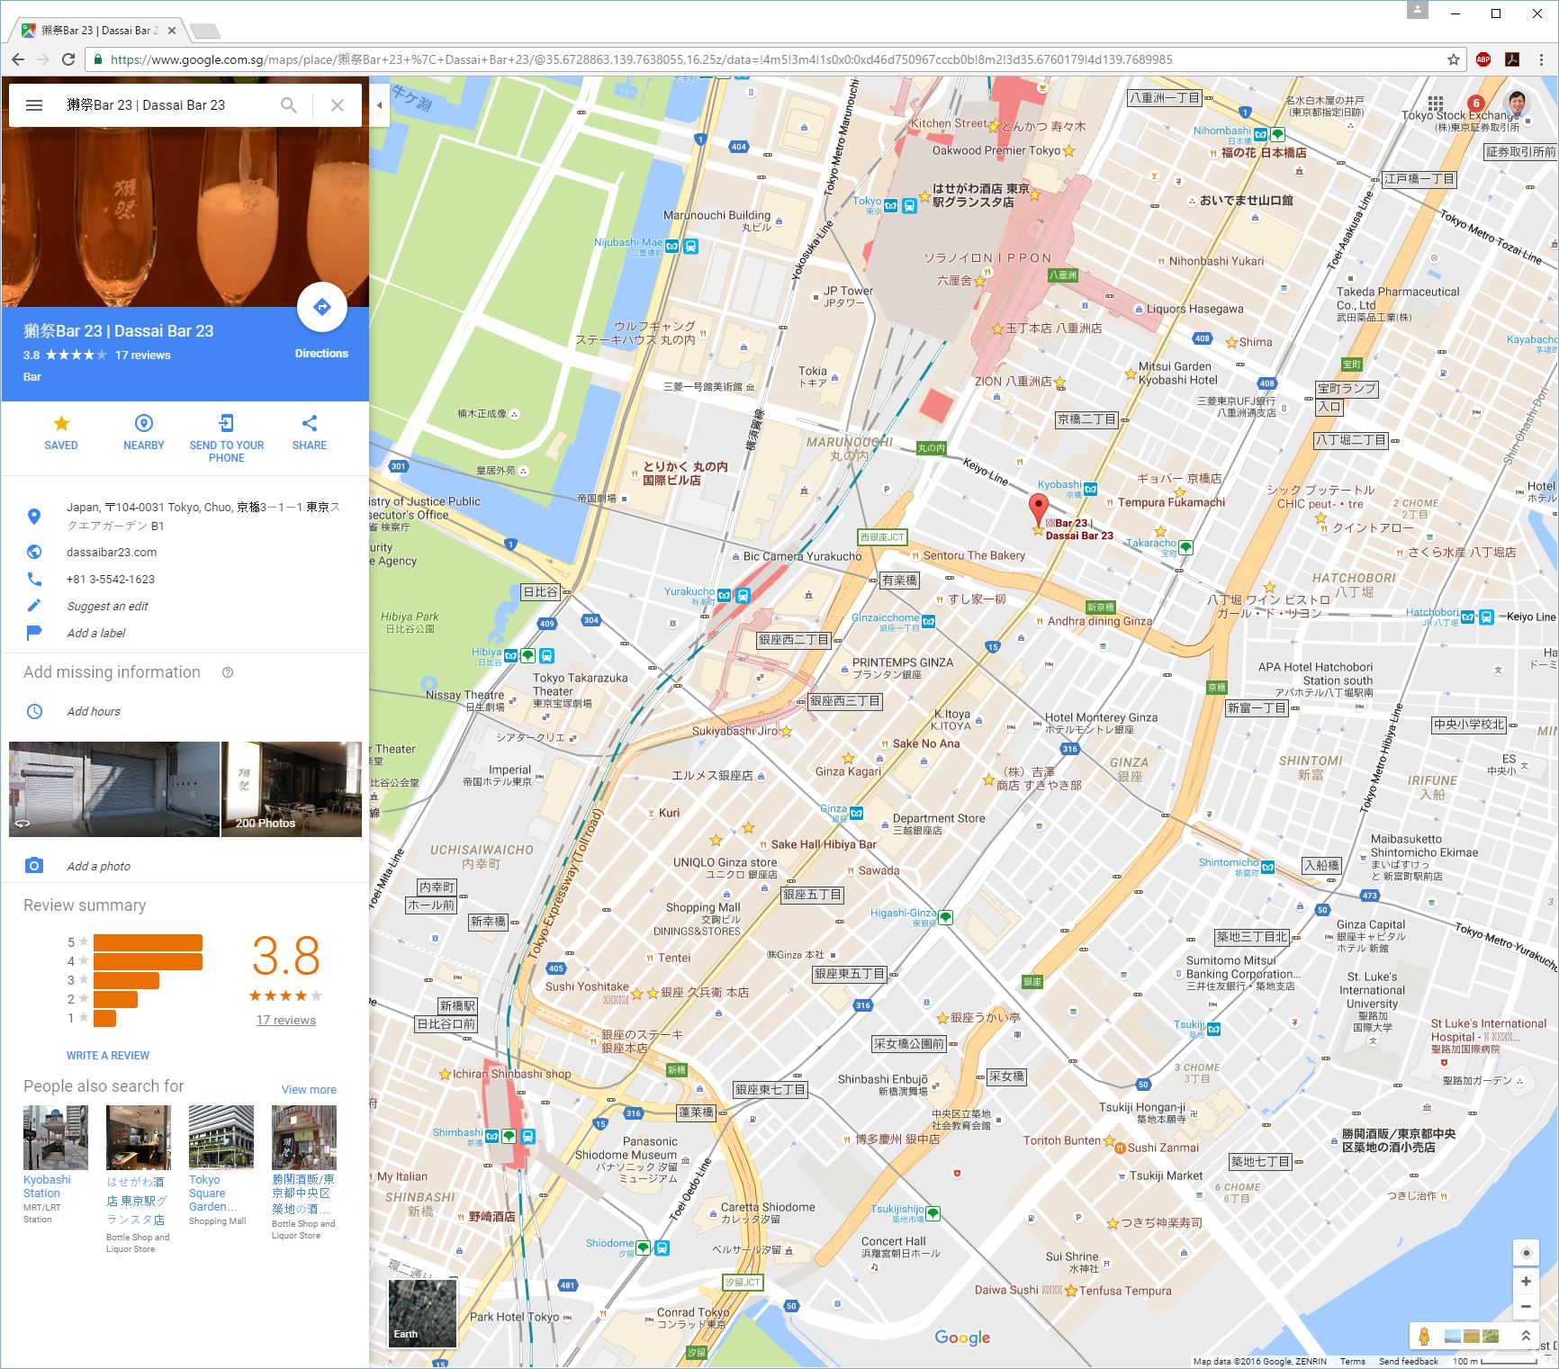Select Sake Hall Hibiya Bar saved star
The width and height of the screenshot is (1559, 1369).
(x=748, y=827)
